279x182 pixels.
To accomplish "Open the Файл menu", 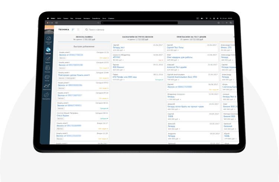I will (x=59, y=18).
